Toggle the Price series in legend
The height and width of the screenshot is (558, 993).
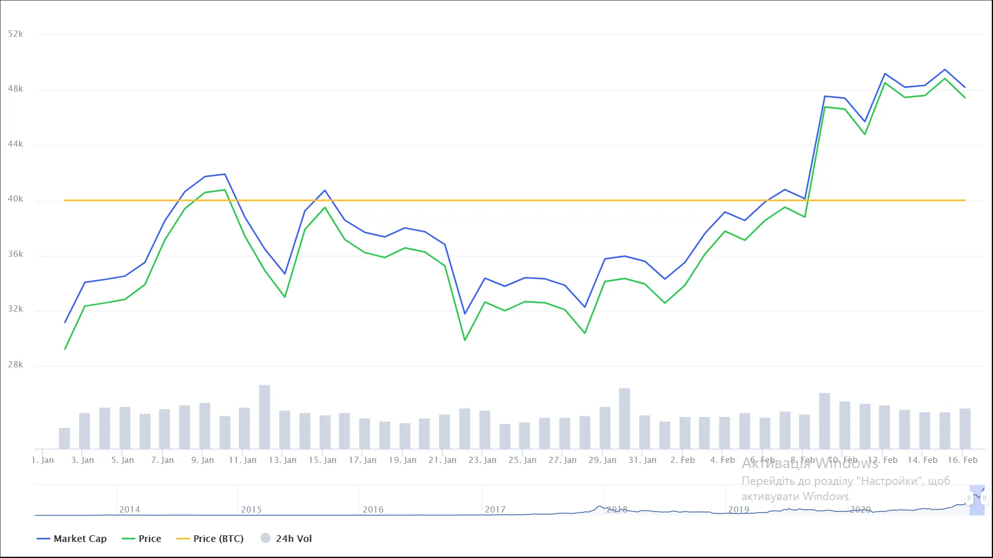coord(141,538)
